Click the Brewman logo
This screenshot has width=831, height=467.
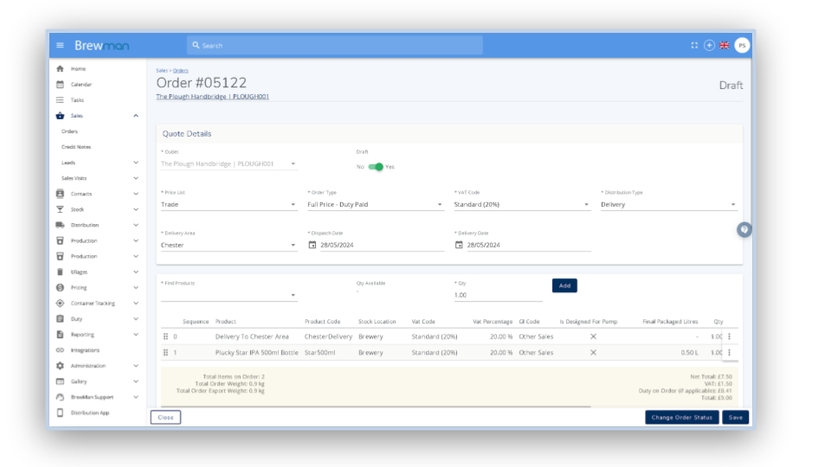click(102, 46)
